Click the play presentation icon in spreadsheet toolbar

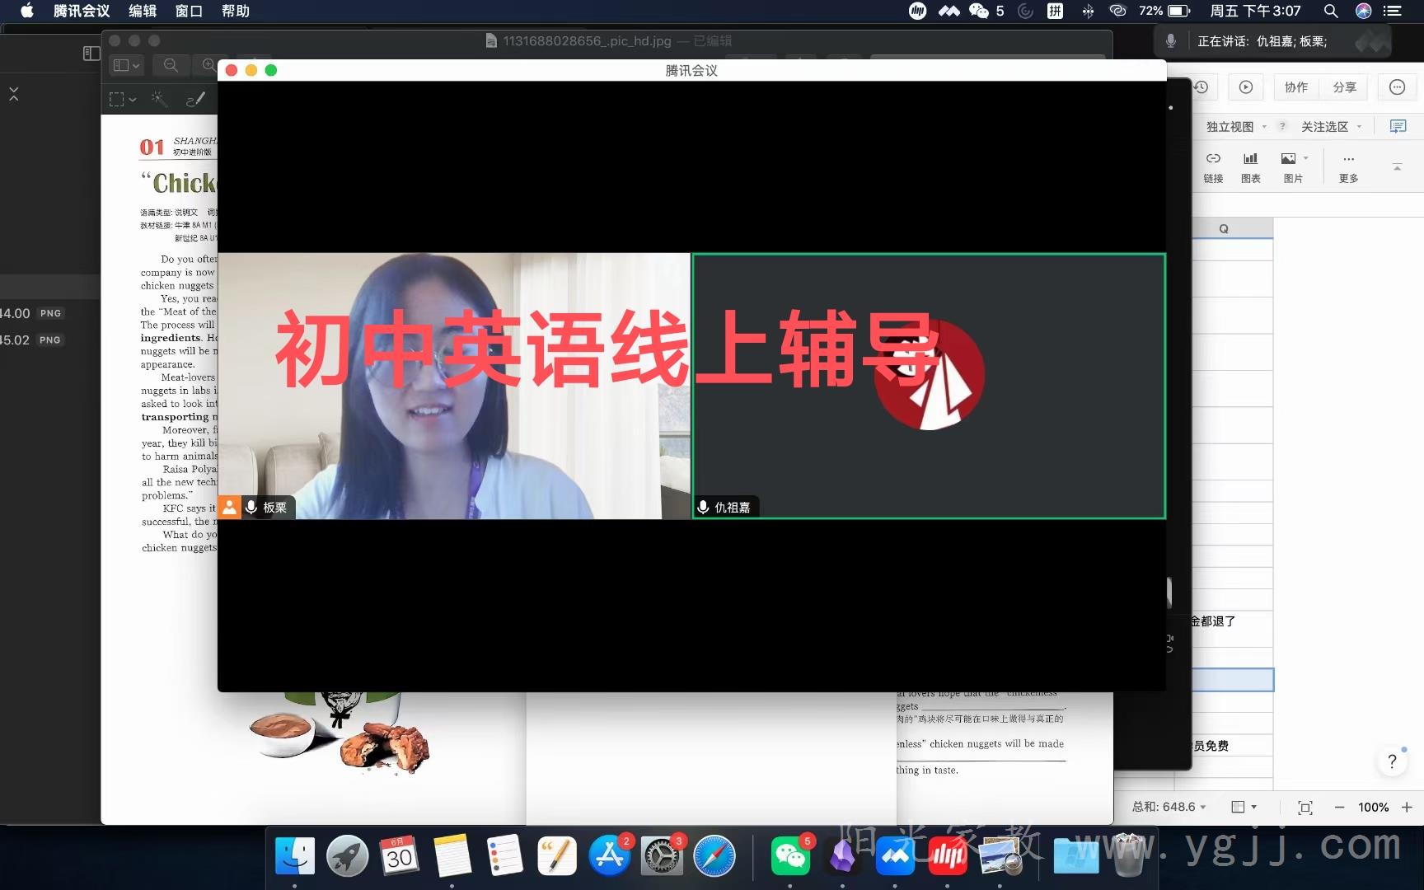coord(1246,87)
